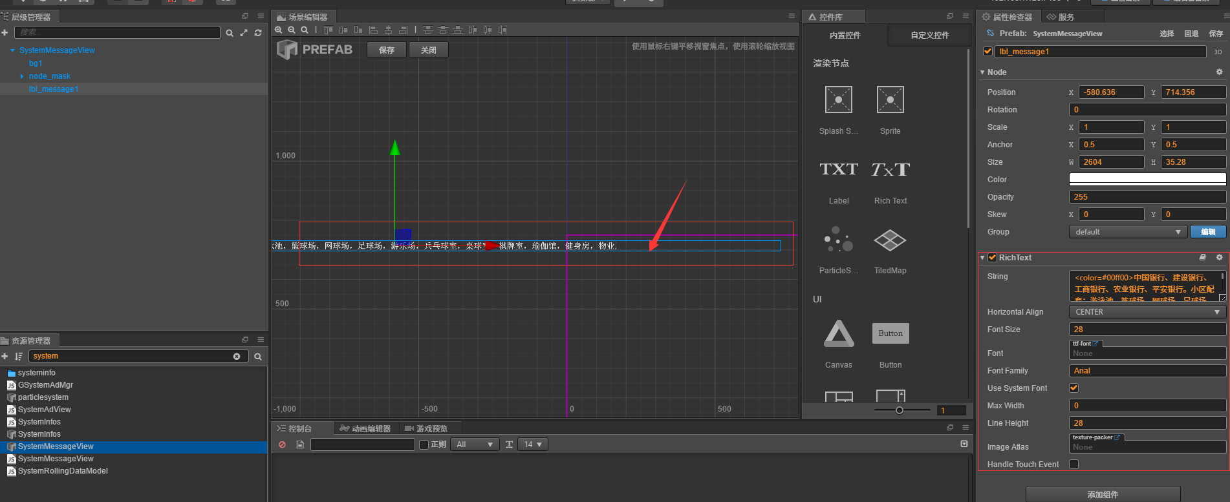Expand the node_mask tree node
This screenshot has width=1230, height=502.
coord(22,76)
